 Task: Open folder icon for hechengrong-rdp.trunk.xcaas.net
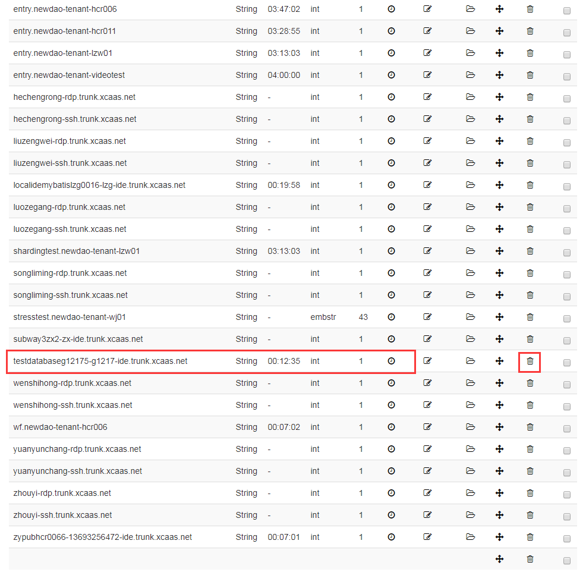point(471,97)
